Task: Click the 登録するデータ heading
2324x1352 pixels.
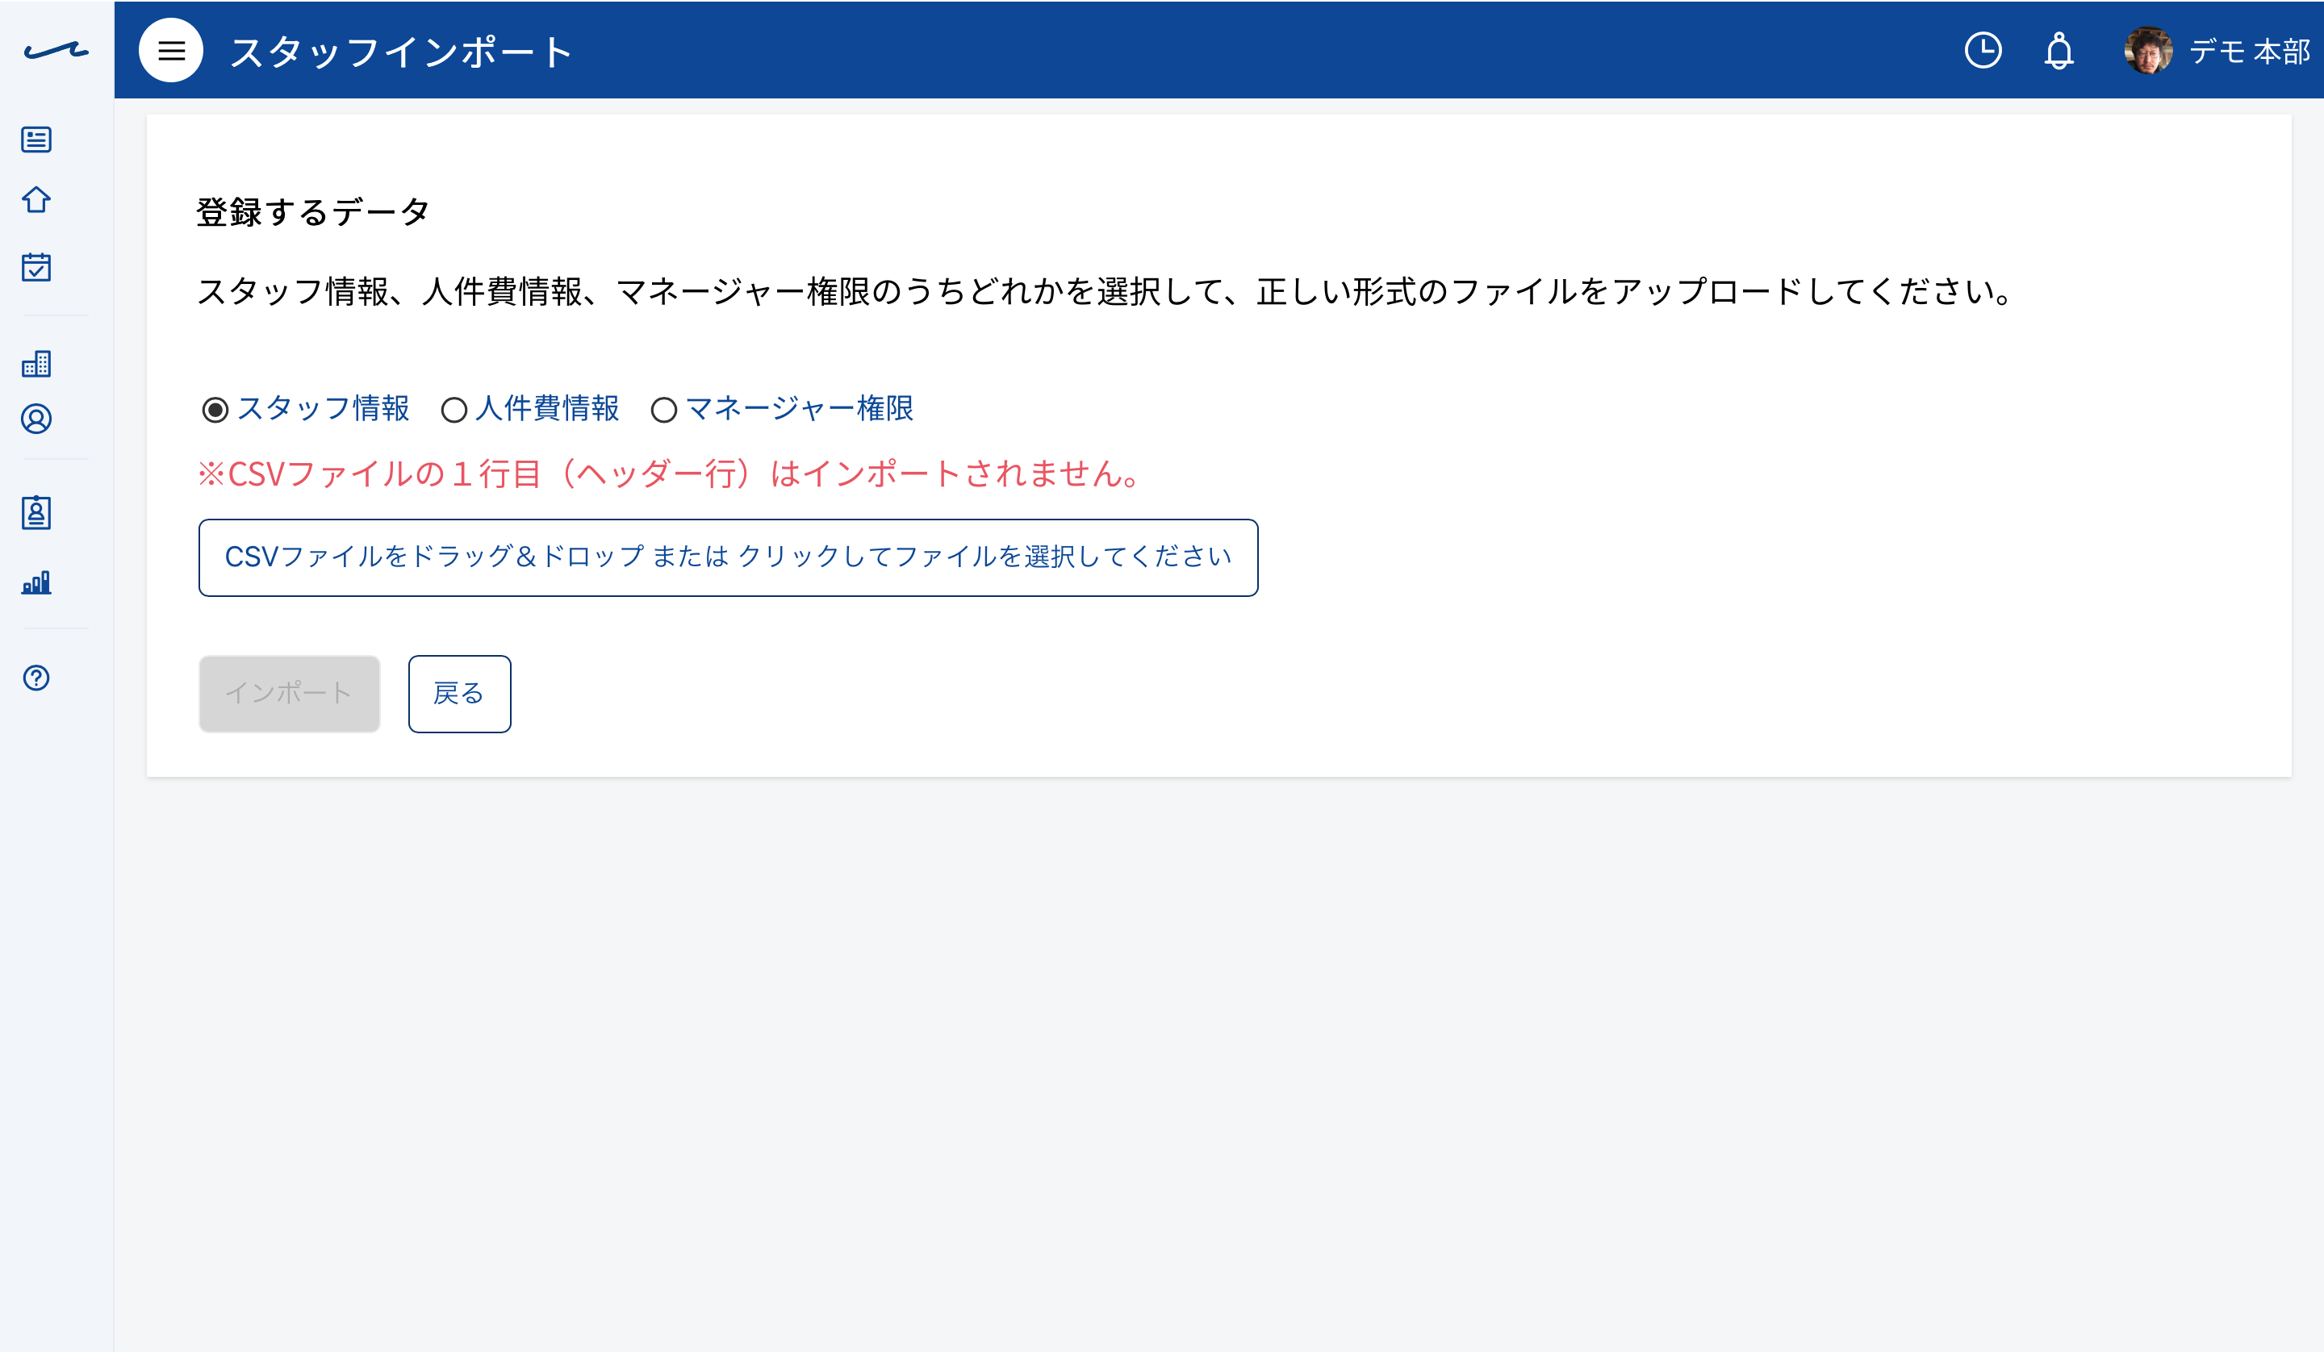Action: [x=312, y=212]
